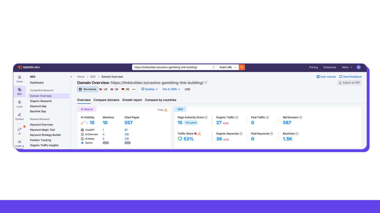Open the Local section in the sidebar
Image resolution: width=380 pixels, height=213 pixels.
(x=19, y=104)
